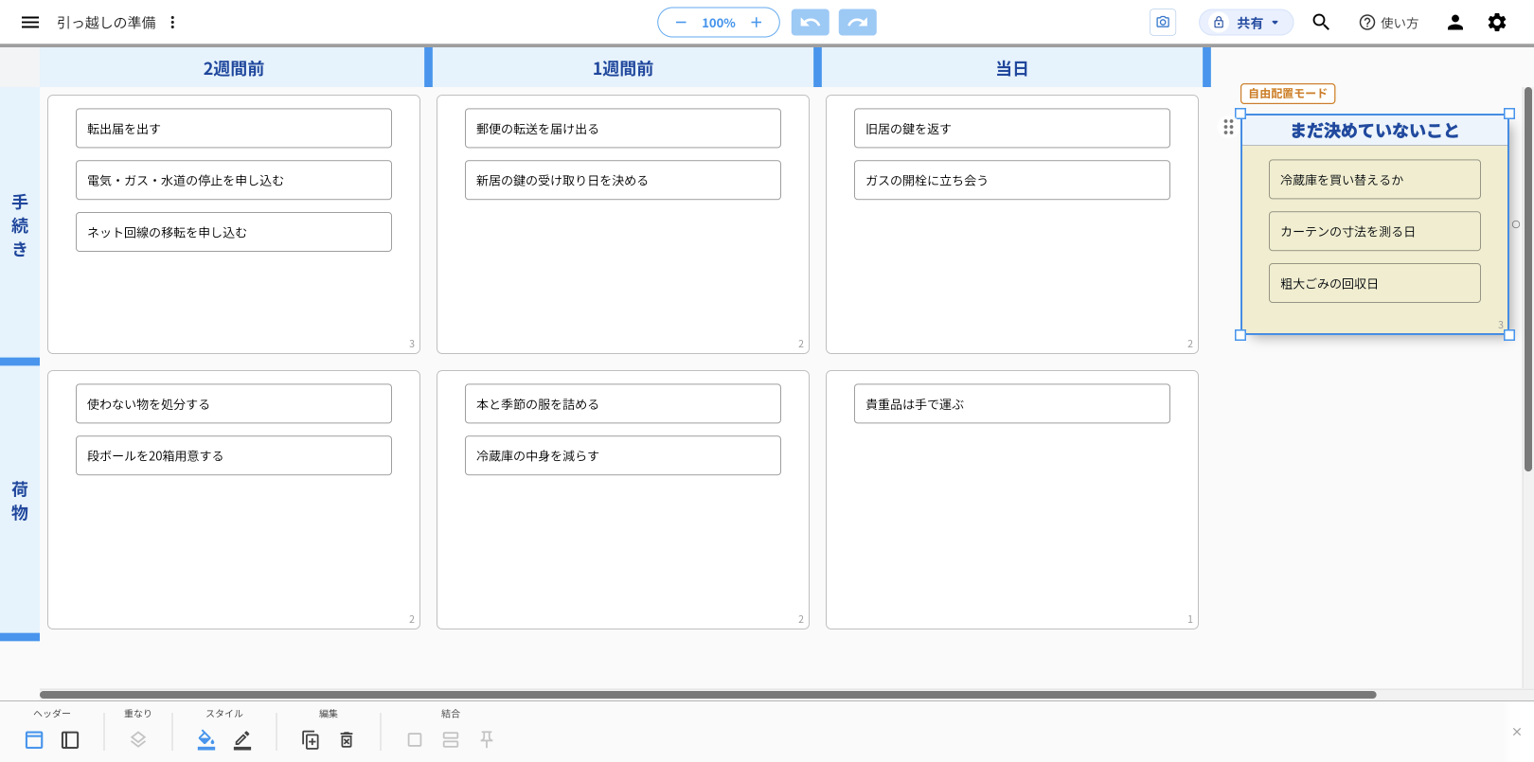The height and width of the screenshot is (762, 1534).
Task: Open the hamburger menu
Action: (x=30, y=22)
